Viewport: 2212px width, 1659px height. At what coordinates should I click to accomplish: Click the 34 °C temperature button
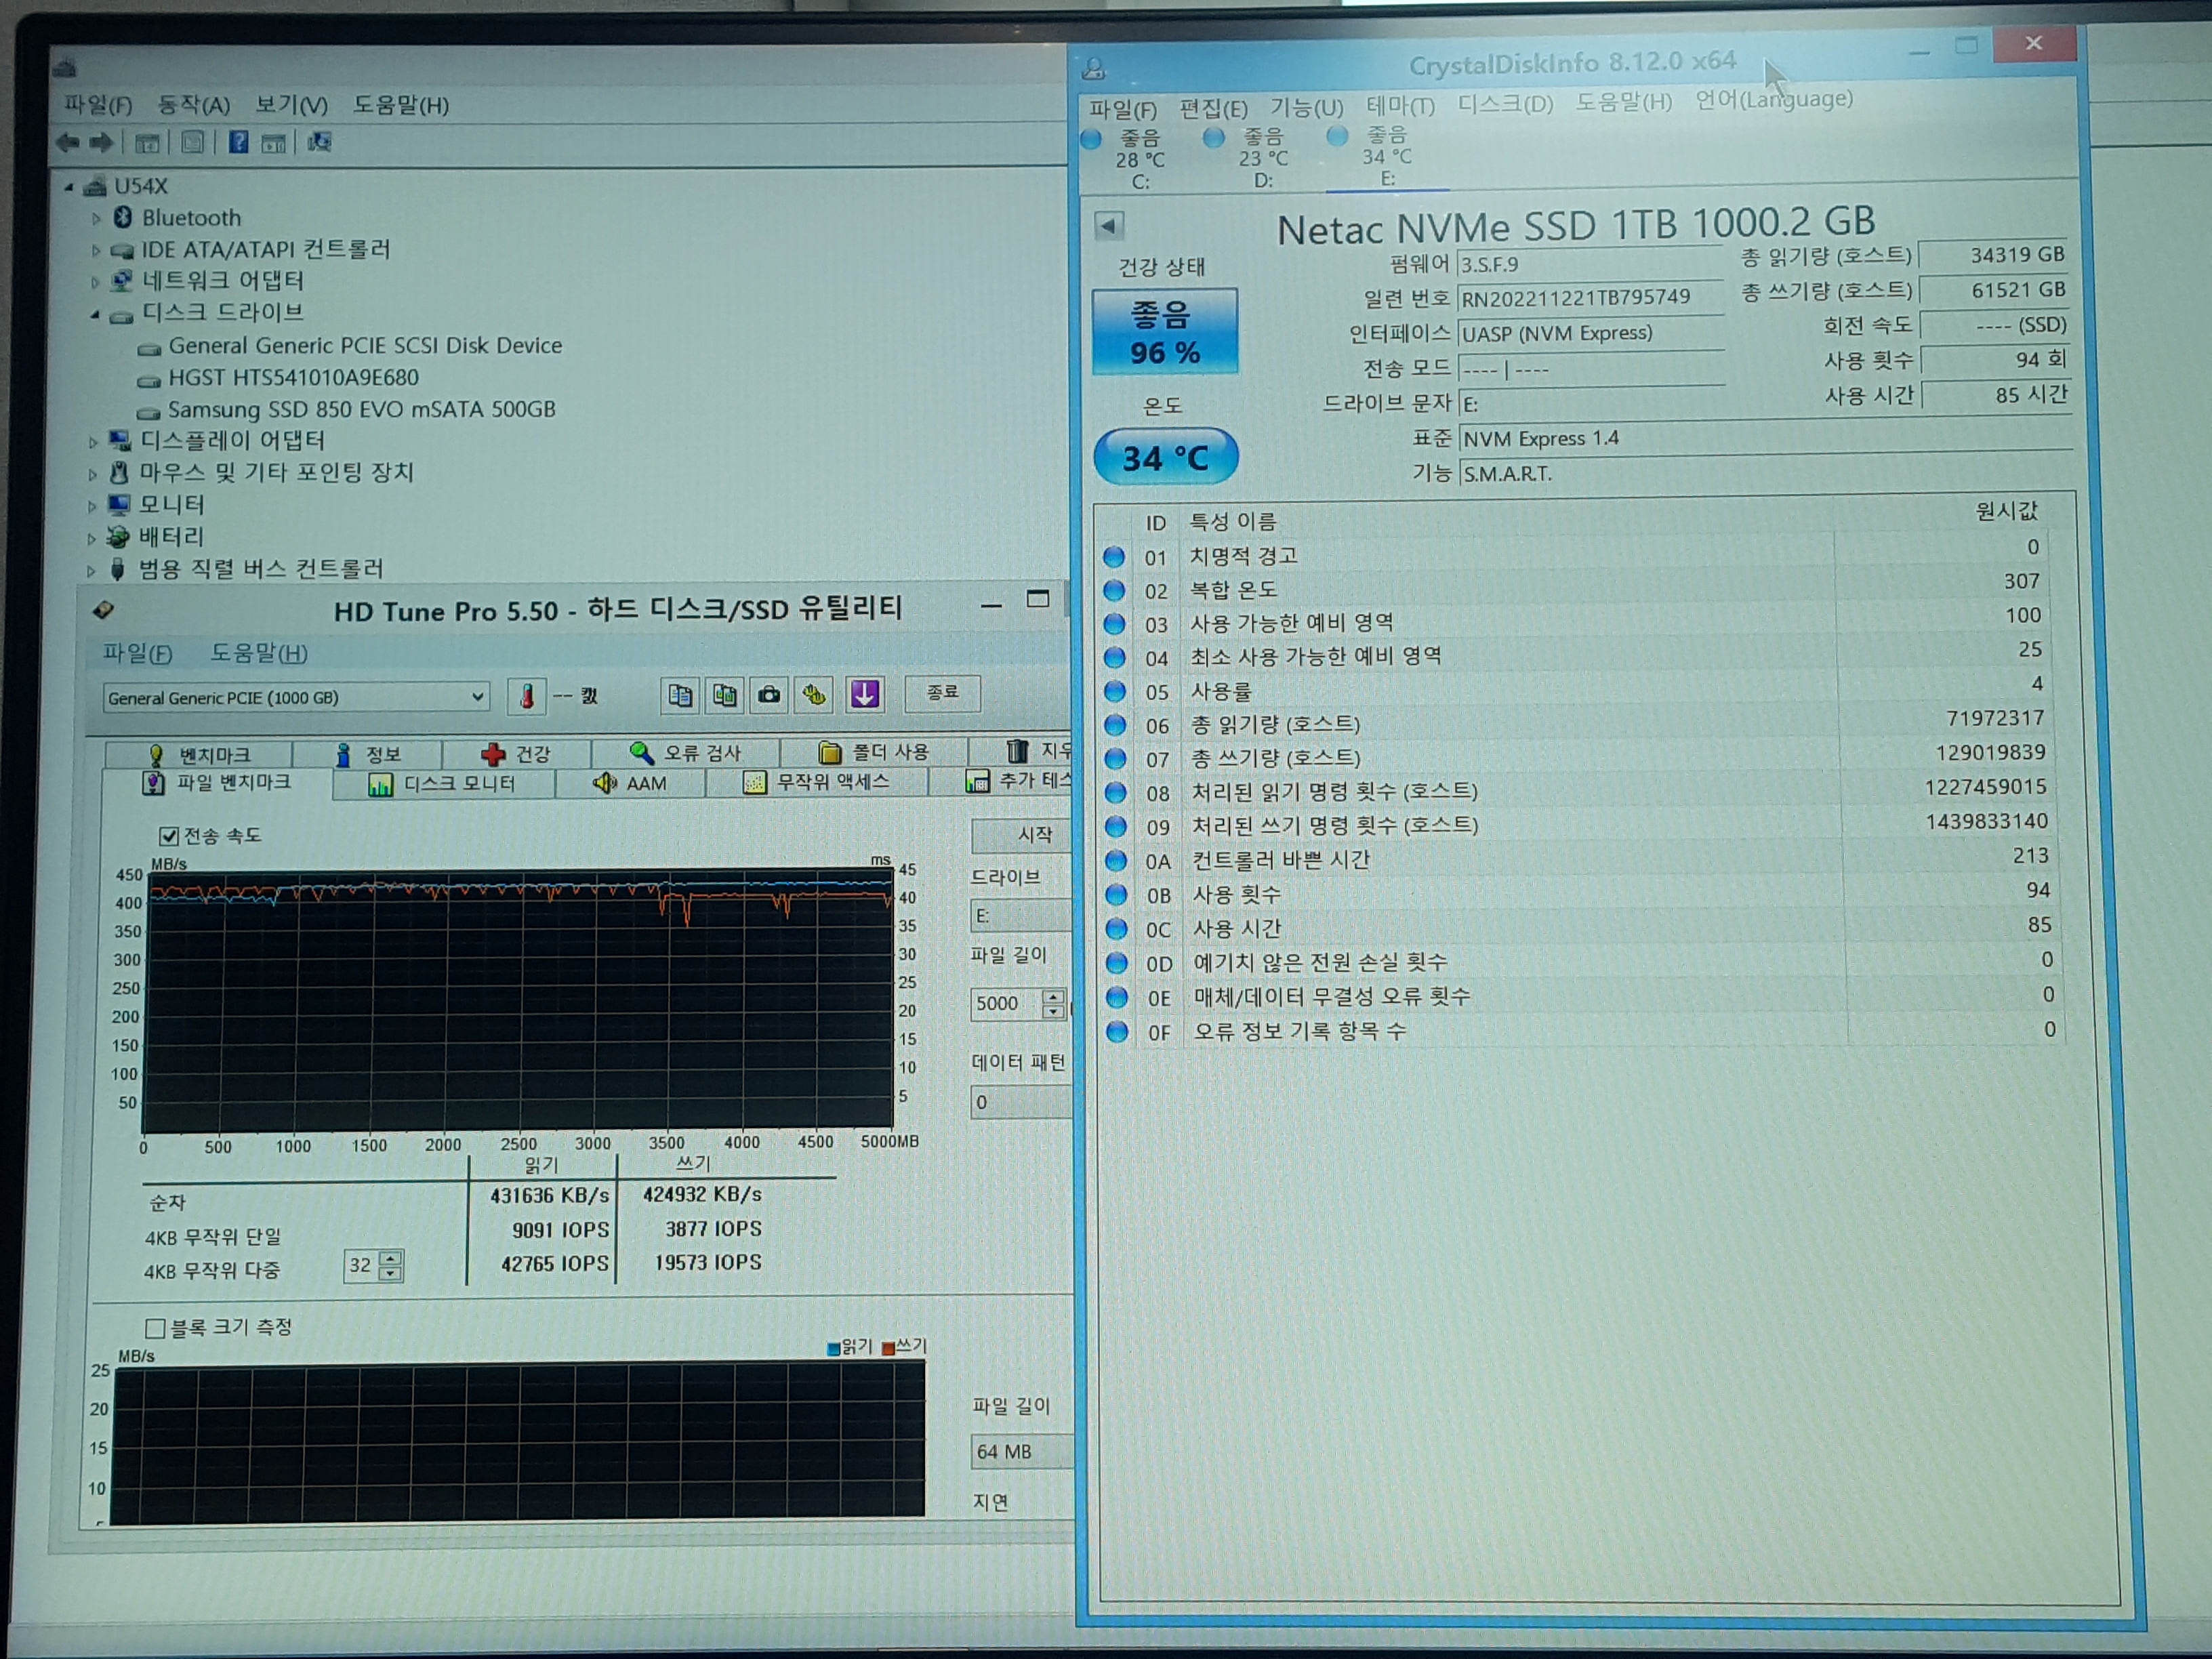click(1166, 458)
